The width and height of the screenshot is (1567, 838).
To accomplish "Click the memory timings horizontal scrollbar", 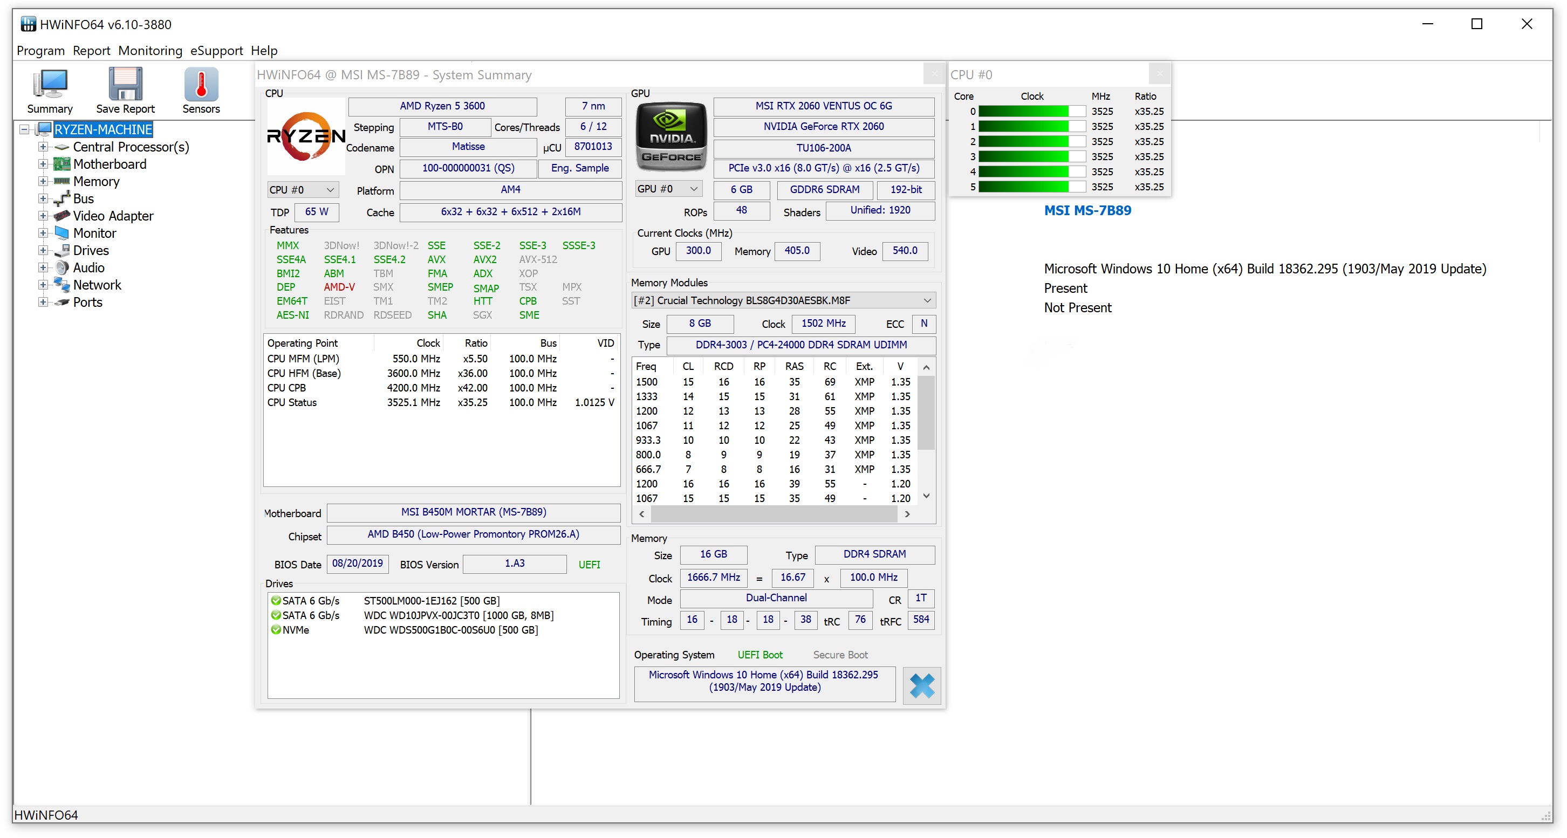I will click(775, 514).
